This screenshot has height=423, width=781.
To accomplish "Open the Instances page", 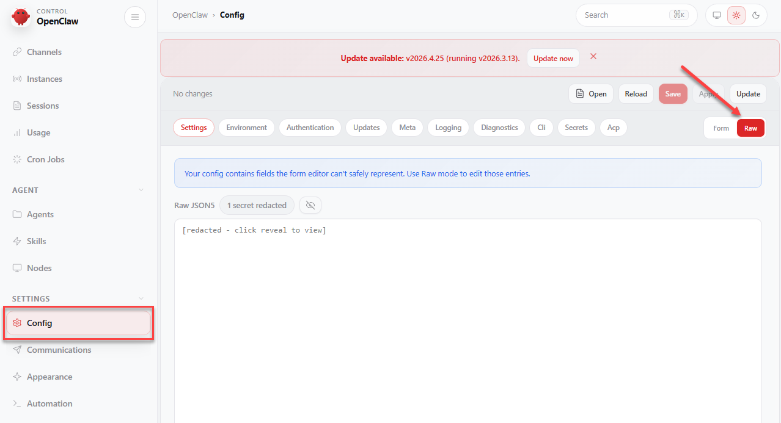I will (45, 79).
